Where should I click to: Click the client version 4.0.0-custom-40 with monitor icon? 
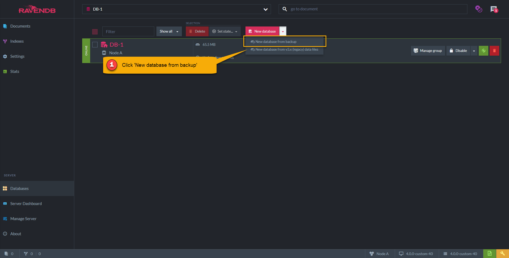coord(416,254)
